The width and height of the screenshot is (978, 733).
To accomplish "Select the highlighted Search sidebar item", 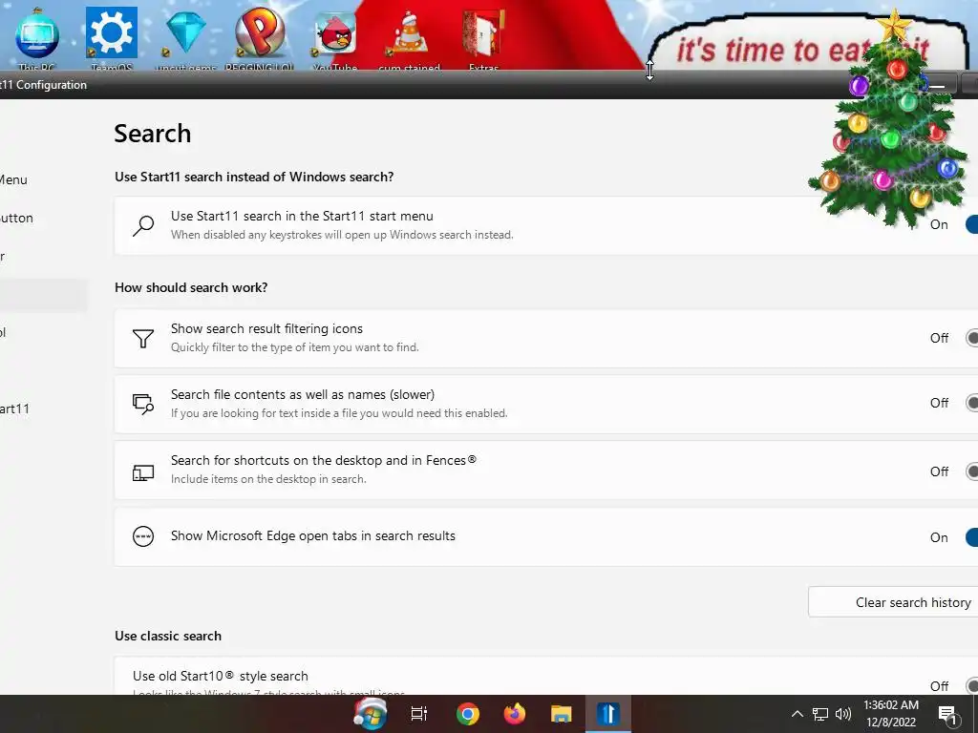I will 44,295.
